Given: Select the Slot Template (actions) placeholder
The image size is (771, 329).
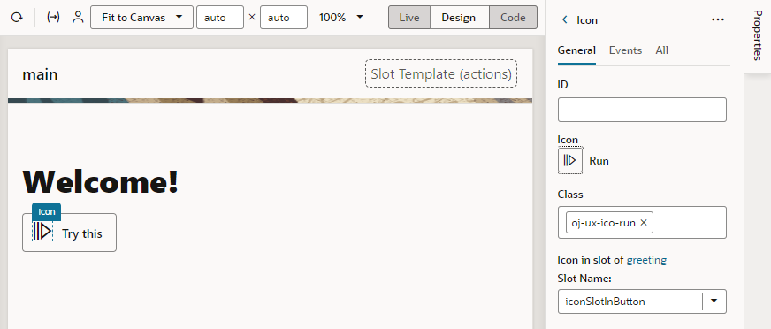Looking at the screenshot, I should click(441, 73).
